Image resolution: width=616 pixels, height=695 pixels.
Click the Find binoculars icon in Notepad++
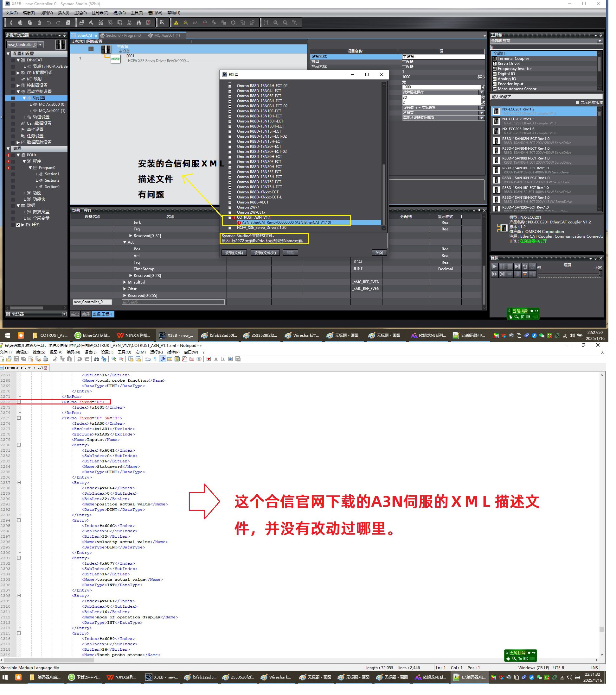click(96, 359)
